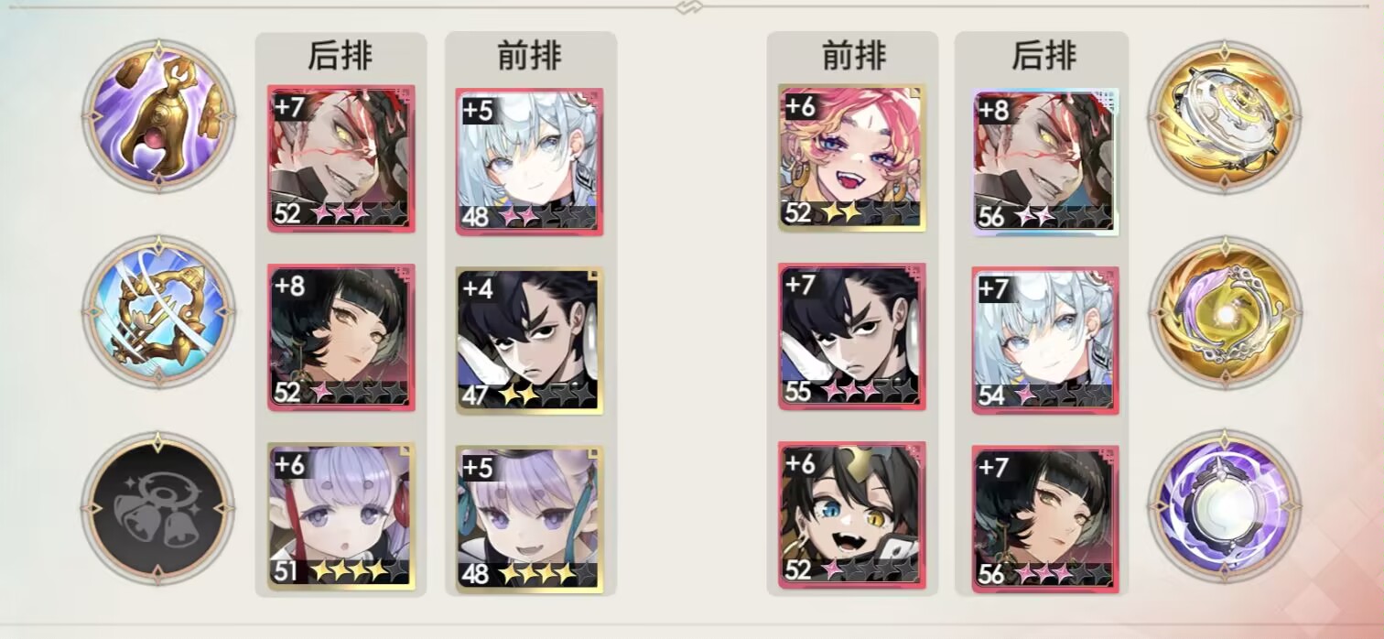Open the +7 level 52 scarred hero card

(341, 158)
